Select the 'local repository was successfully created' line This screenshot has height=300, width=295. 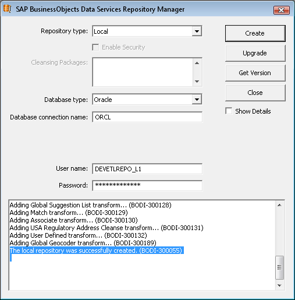pos(97,250)
